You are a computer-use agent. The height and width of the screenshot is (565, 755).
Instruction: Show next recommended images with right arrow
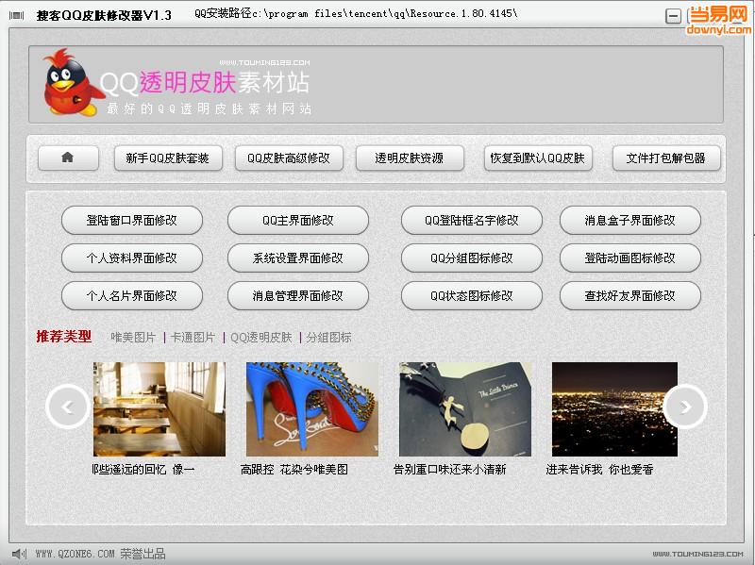click(685, 407)
